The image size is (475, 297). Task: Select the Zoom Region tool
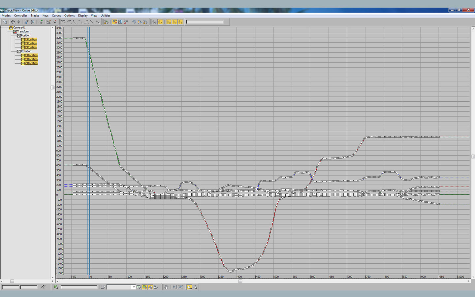195,287
